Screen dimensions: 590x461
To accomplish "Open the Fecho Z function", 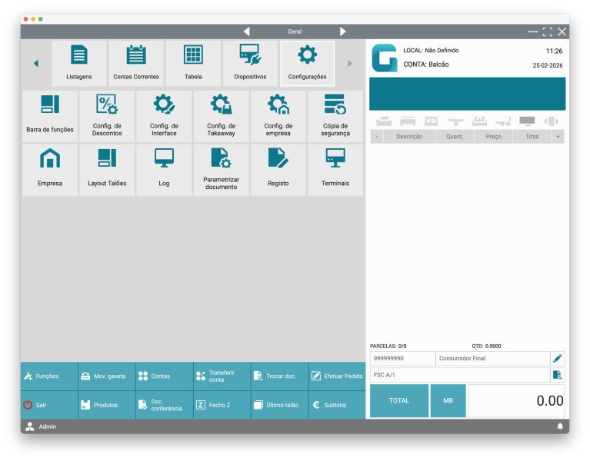I will [222, 405].
